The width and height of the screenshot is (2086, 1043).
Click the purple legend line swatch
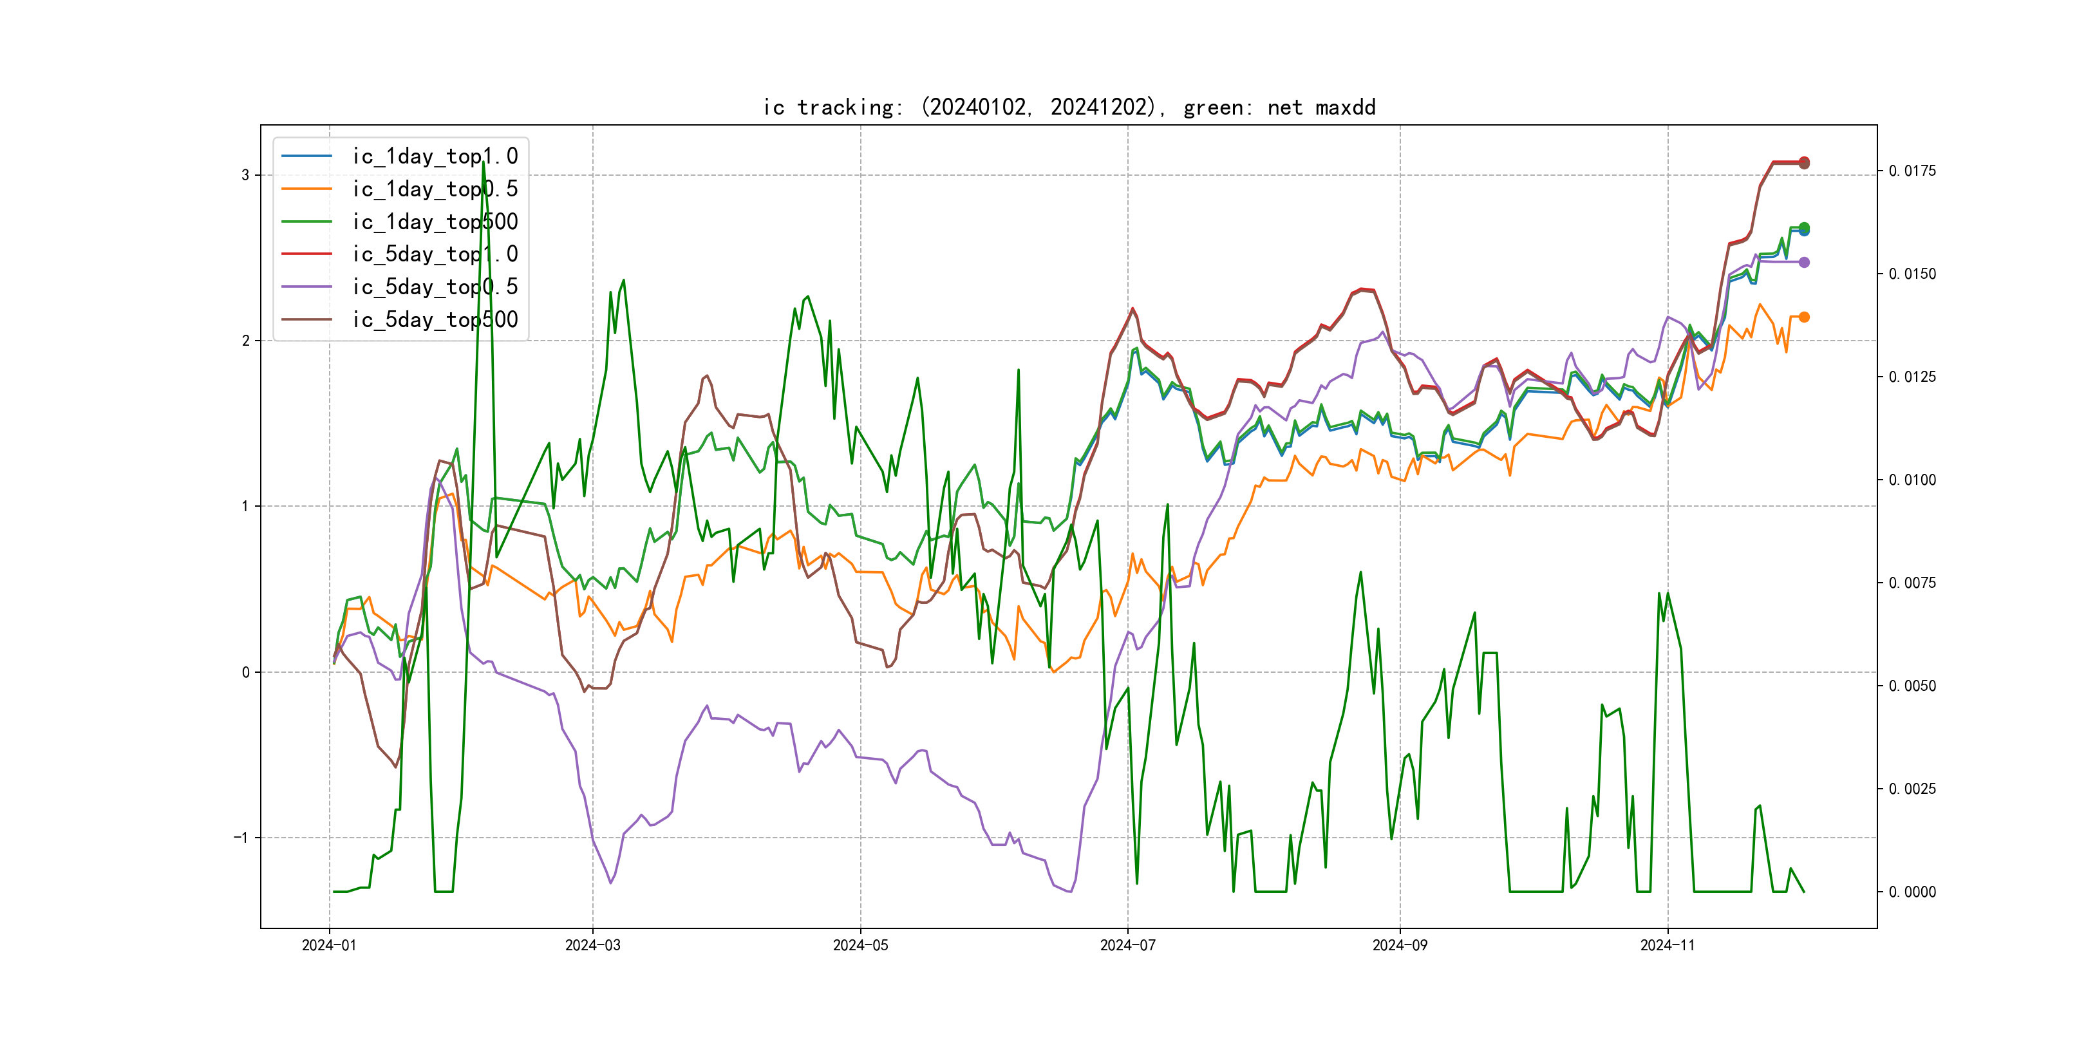pyautogui.click(x=306, y=287)
